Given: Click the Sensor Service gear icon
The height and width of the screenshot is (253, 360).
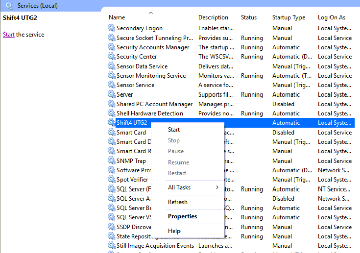Looking at the screenshot, I should [x=112, y=85].
